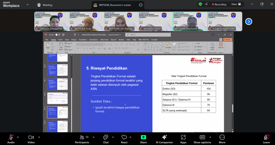Click the BKPSDM_Ari Rahayu participant tile

point(121,21)
